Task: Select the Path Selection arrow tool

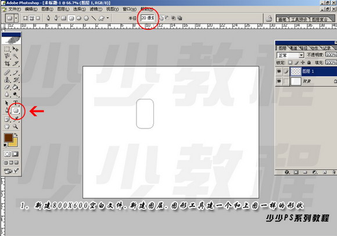Action: coord(7,103)
